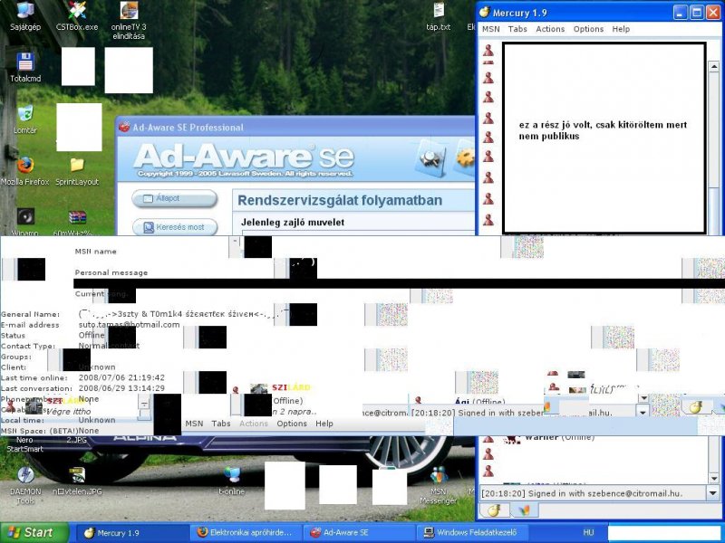Select the t-online desktop shortcut

[232, 481]
